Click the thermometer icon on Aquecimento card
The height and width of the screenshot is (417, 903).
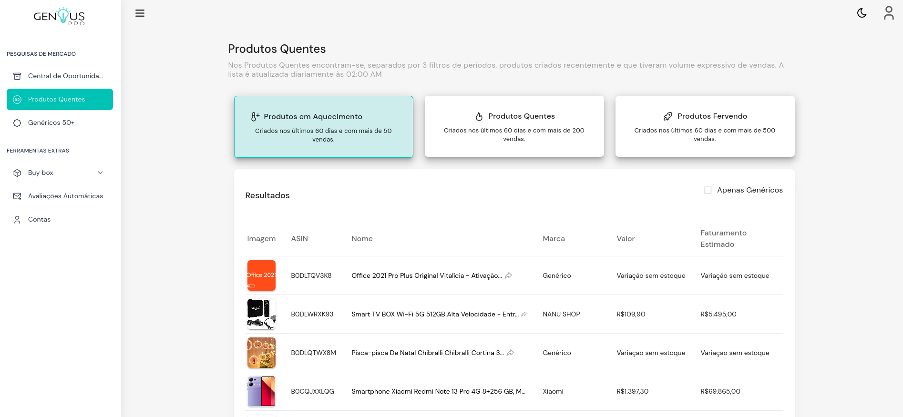(x=256, y=117)
